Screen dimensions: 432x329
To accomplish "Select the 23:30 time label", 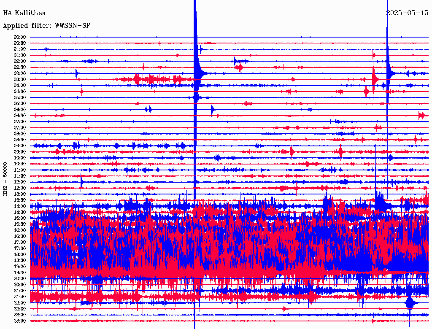I will (x=20, y=321).
